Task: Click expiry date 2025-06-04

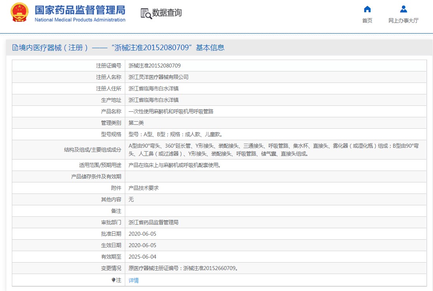Action: (143, 257)
